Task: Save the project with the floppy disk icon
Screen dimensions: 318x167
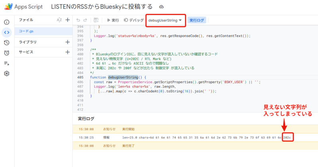Action: point(96,20)
